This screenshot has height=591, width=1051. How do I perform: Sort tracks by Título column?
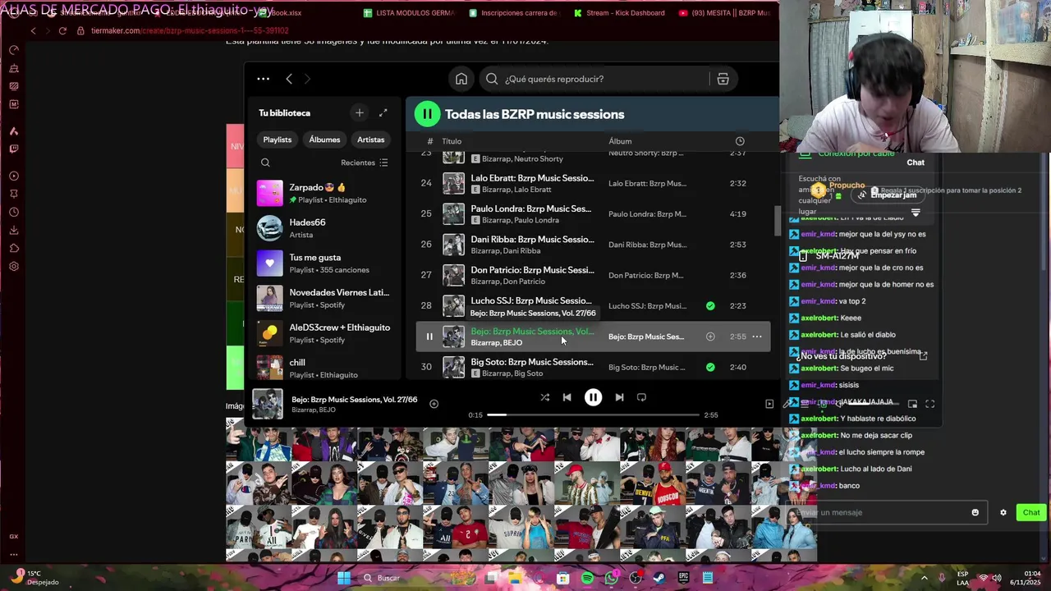tap(452, 141)
